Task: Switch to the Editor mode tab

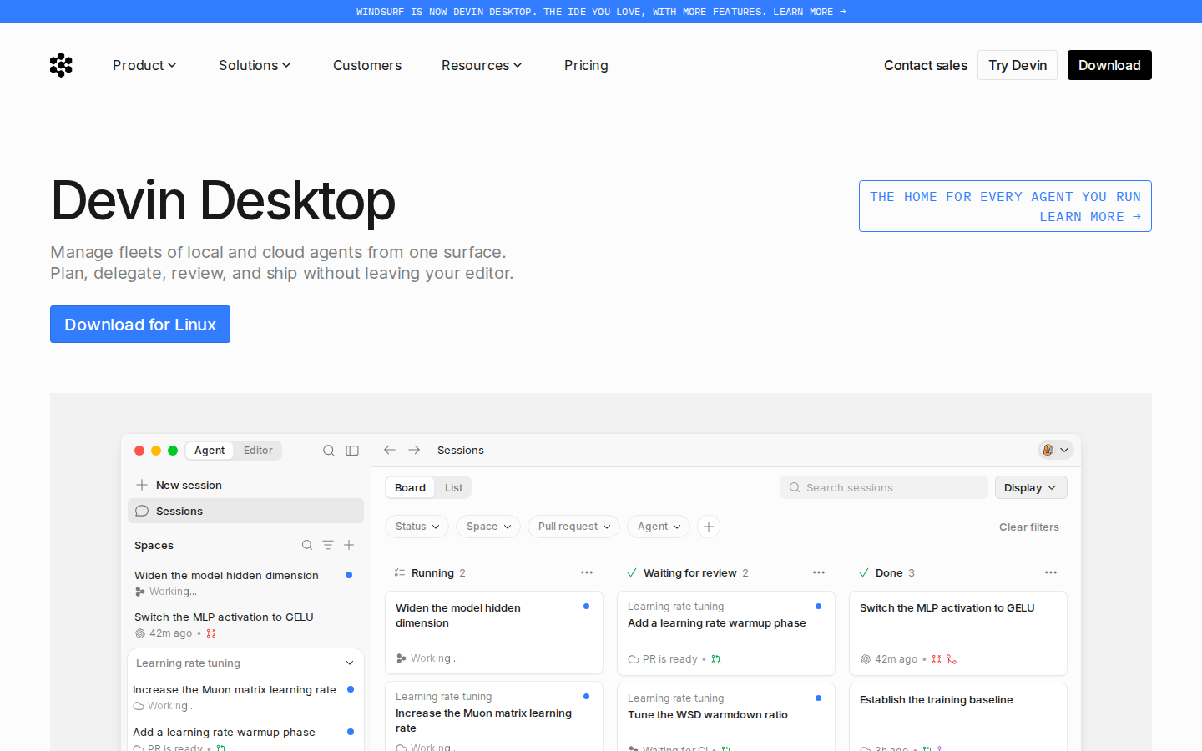Action: point(258,451)
